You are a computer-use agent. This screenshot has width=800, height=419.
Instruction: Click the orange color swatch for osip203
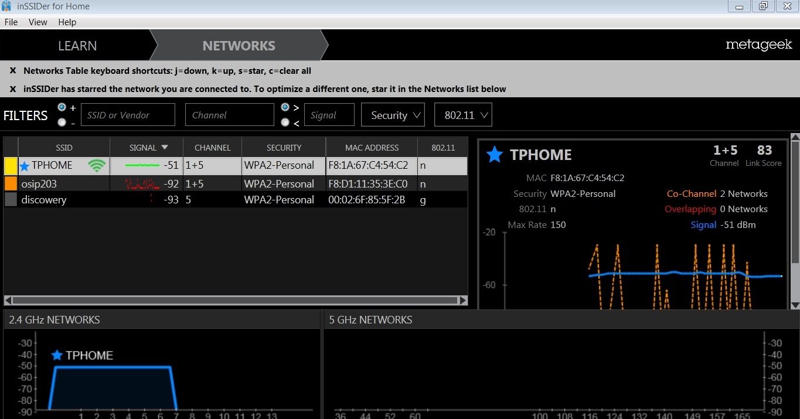tap(11, 183)
